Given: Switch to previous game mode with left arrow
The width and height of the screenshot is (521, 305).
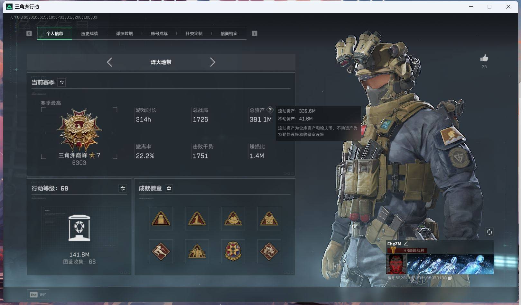Looking at the screenshot, I should 109,62.
